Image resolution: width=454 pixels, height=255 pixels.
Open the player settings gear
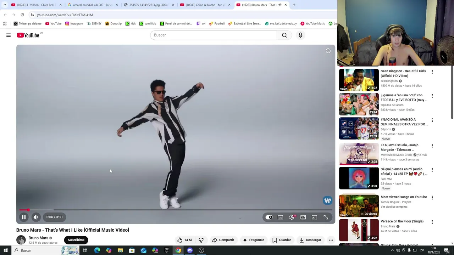292,217
